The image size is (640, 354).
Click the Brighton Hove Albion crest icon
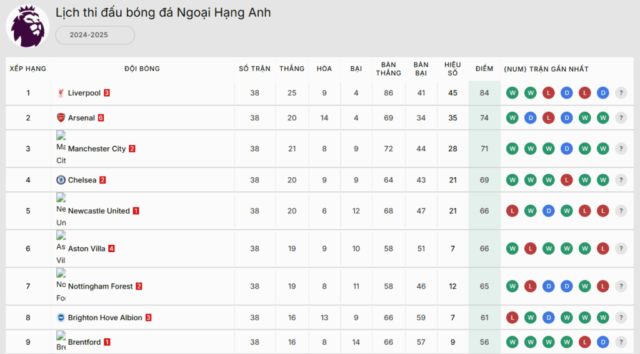[x=61, y=317]
